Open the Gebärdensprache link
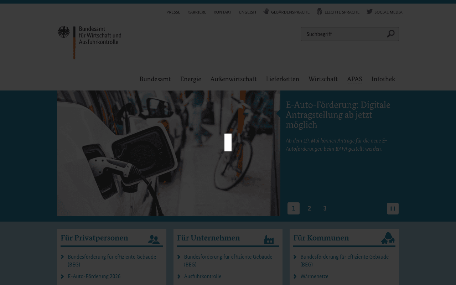 tap(290, 12)
